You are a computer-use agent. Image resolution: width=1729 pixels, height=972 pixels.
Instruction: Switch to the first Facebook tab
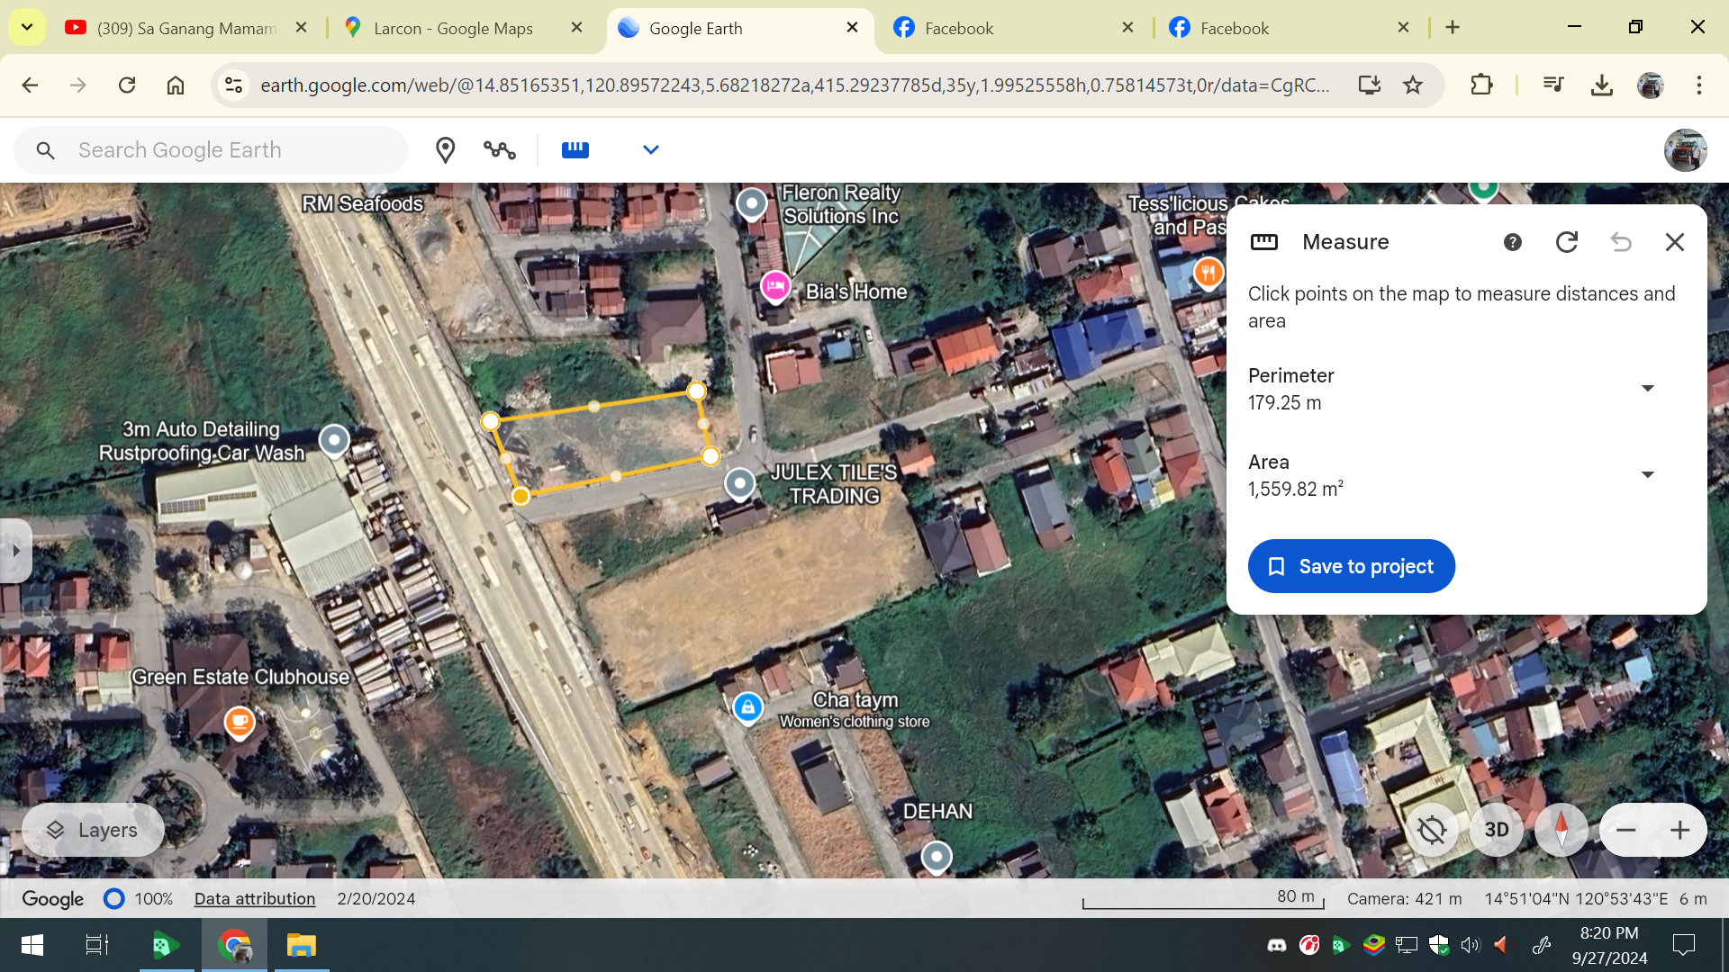pyautogui.click(x=959, y=28)
